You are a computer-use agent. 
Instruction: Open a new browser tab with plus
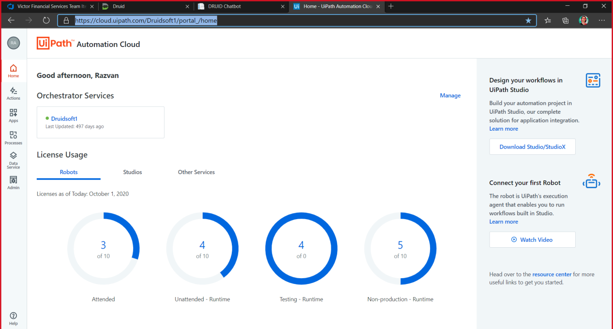click(x=391, y=6)
